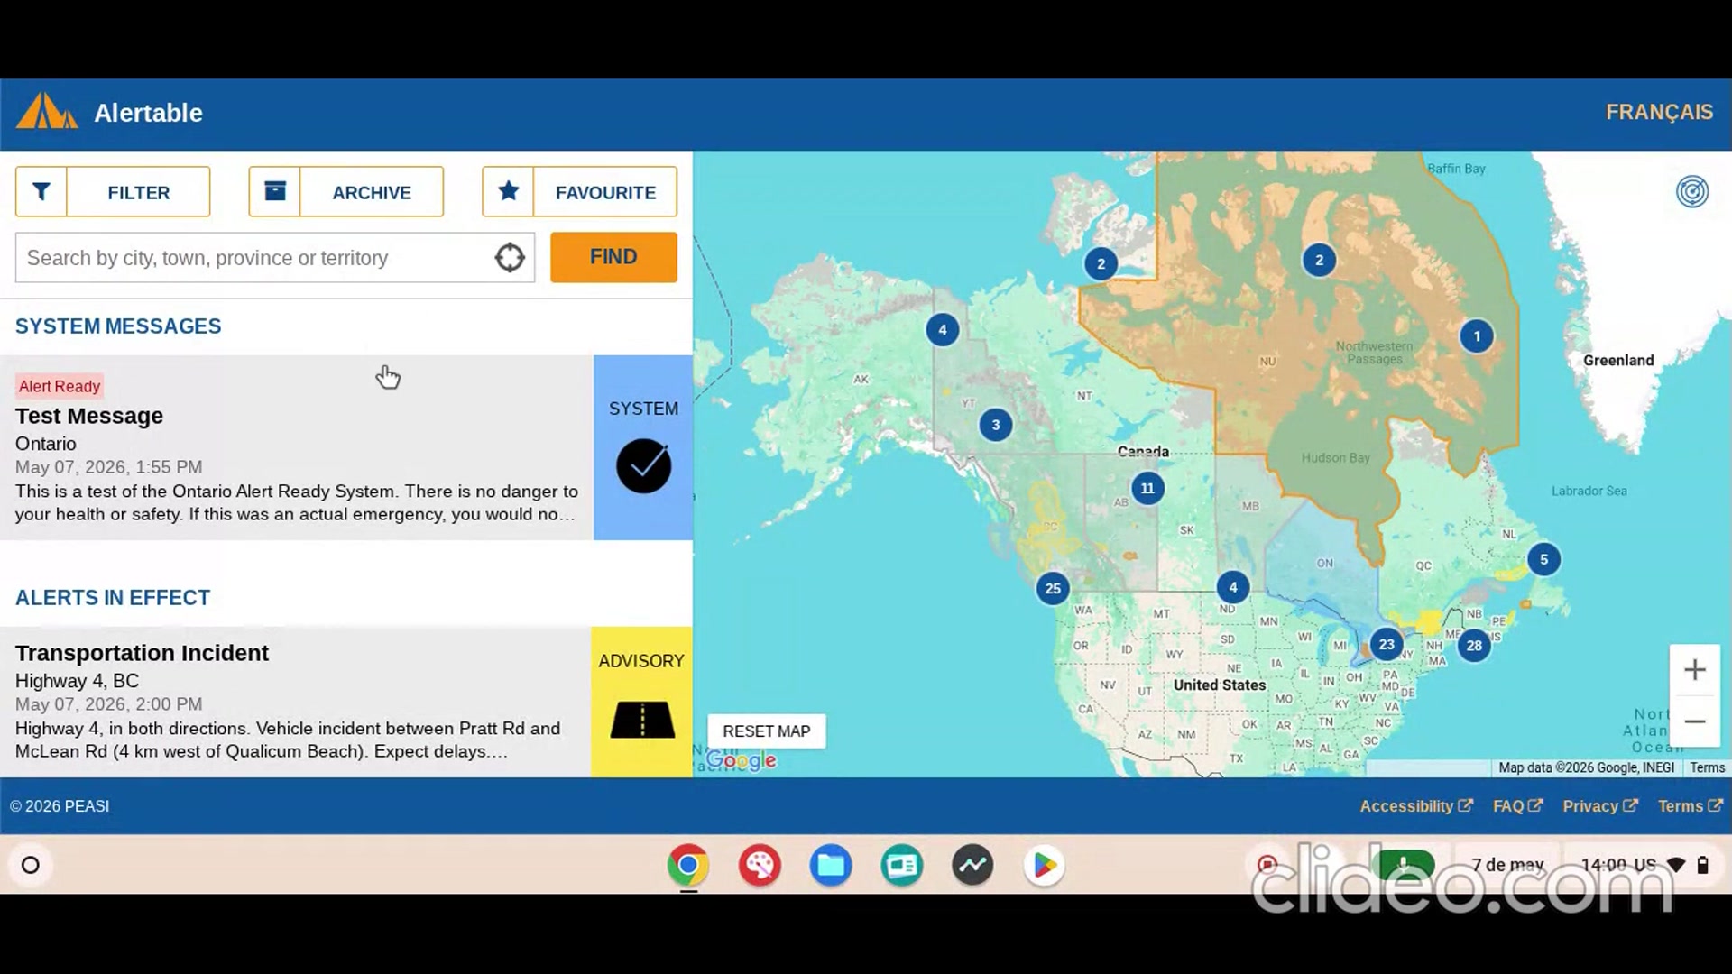Click the RESET MAP button
Image resolution: width=1732 pixels, height=974 pixels.
(767, 731)
